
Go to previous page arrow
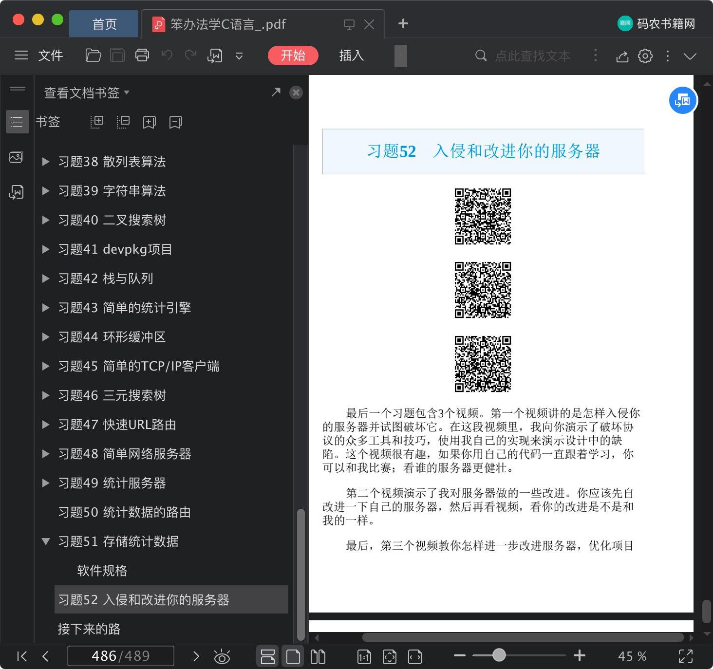[45, 656]
